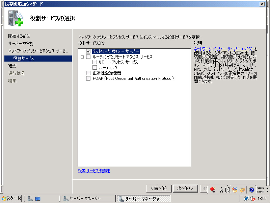Go to 確認 step in sidebar
The width and height of the screenshot is (270, 203).
(12, 66)
